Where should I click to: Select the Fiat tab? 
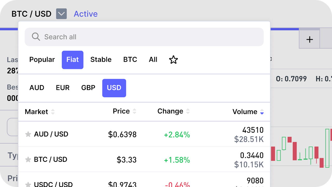[73, 60]
